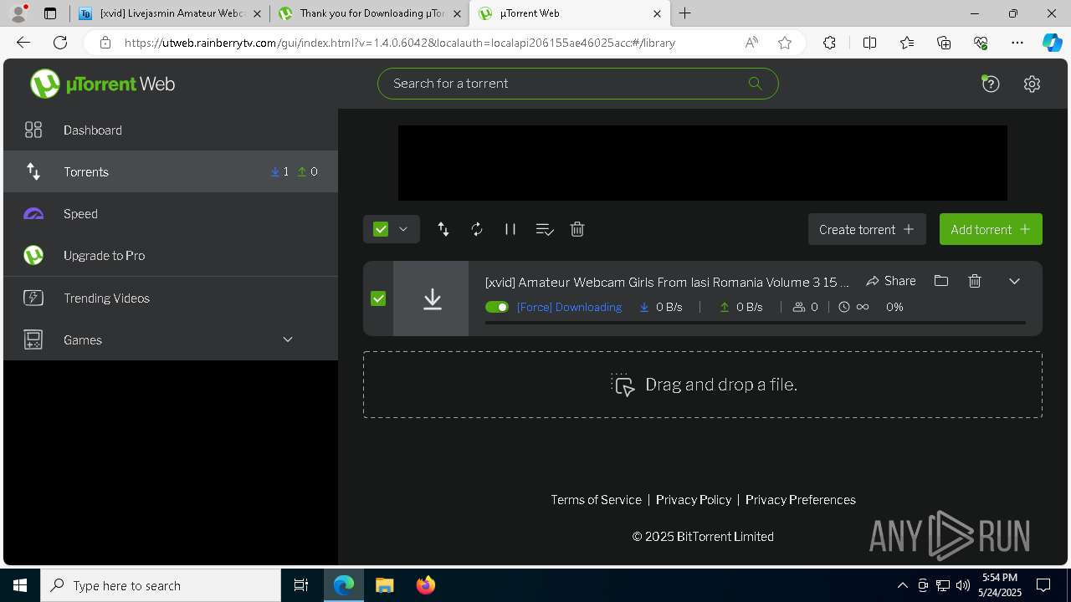Viewport: 1071px width, 602px height.
Task: Open the Speed sidebar page
Action: (171, 213)
